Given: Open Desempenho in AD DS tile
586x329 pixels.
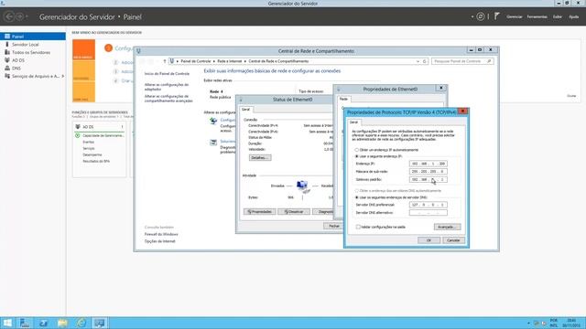Looking at the screenshot, I should [92, 154].
